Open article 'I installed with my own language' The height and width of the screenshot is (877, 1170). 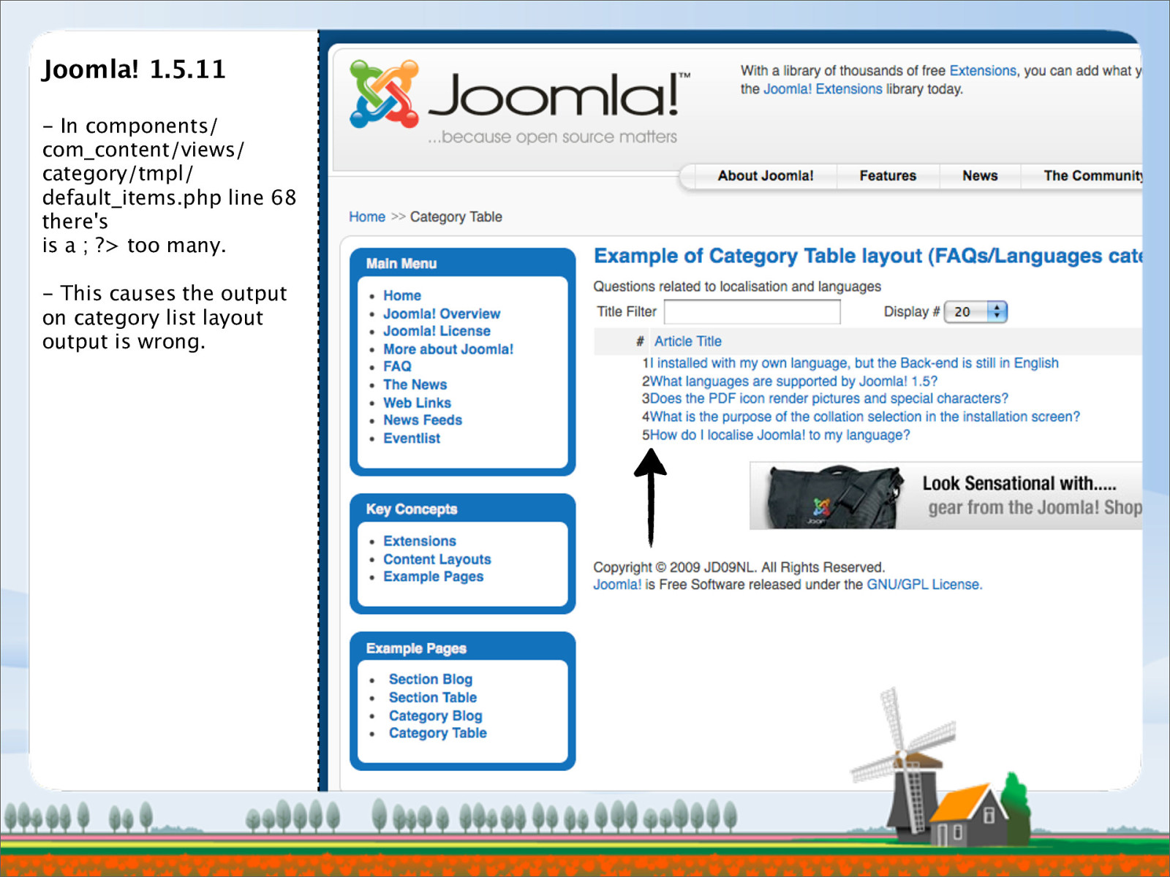coord(854,363)
